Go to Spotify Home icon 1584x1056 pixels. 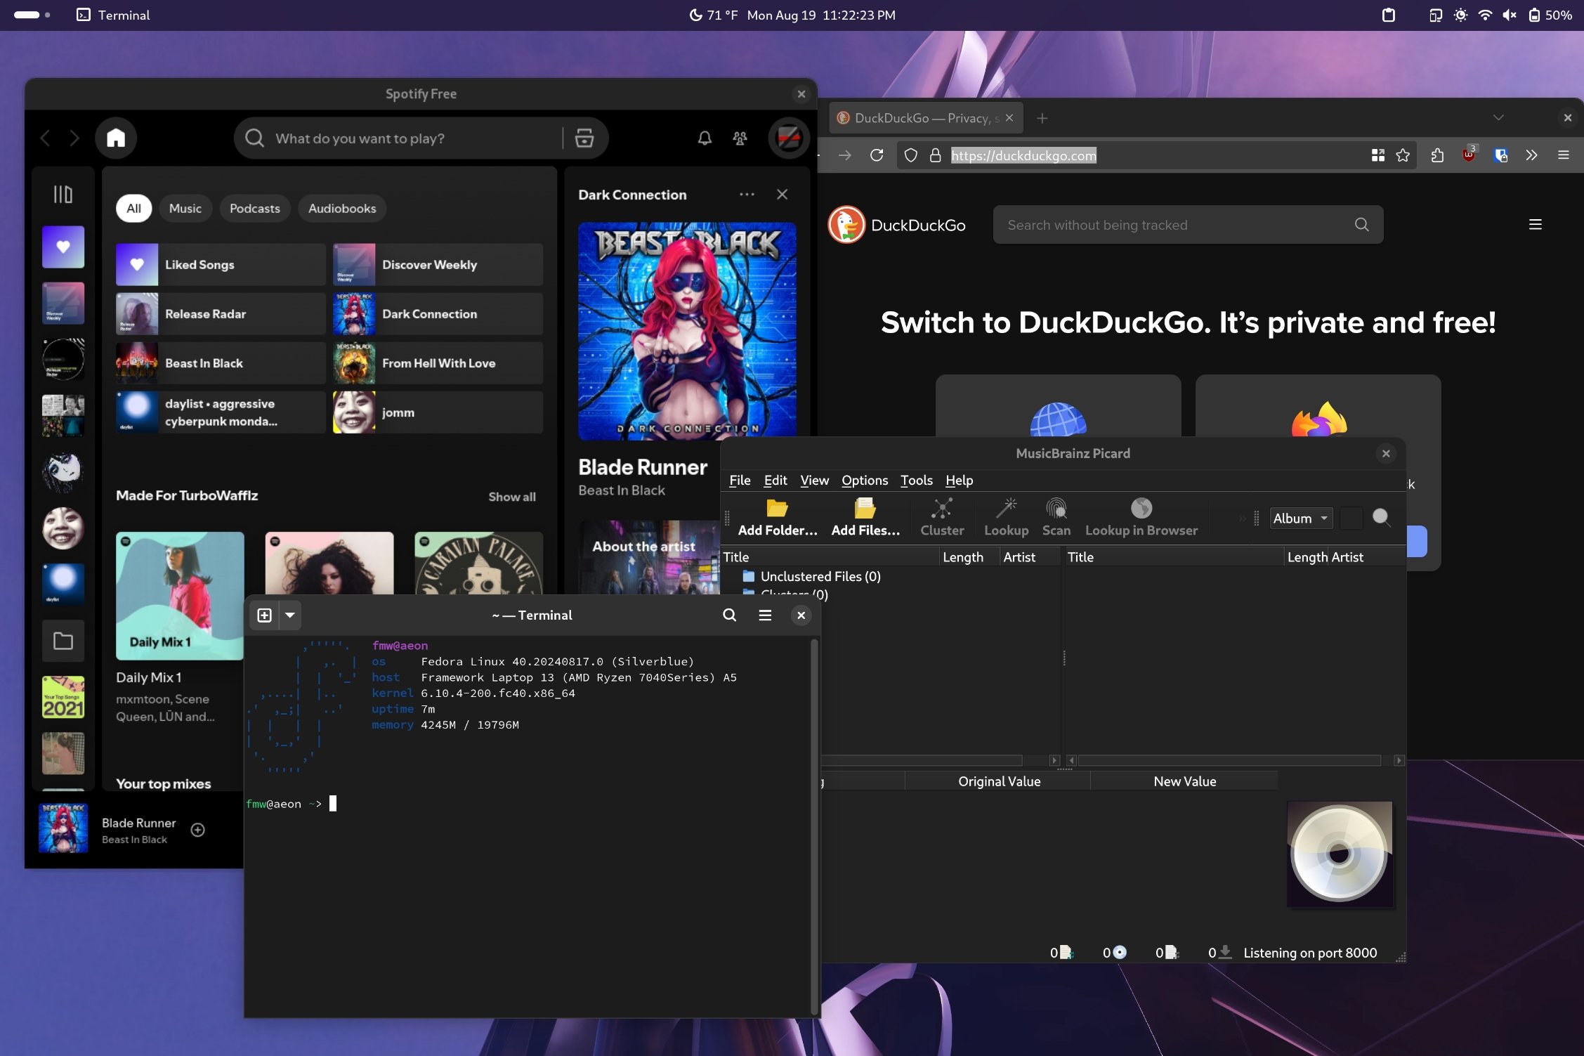pyautogui.click(x=116, y=138)
